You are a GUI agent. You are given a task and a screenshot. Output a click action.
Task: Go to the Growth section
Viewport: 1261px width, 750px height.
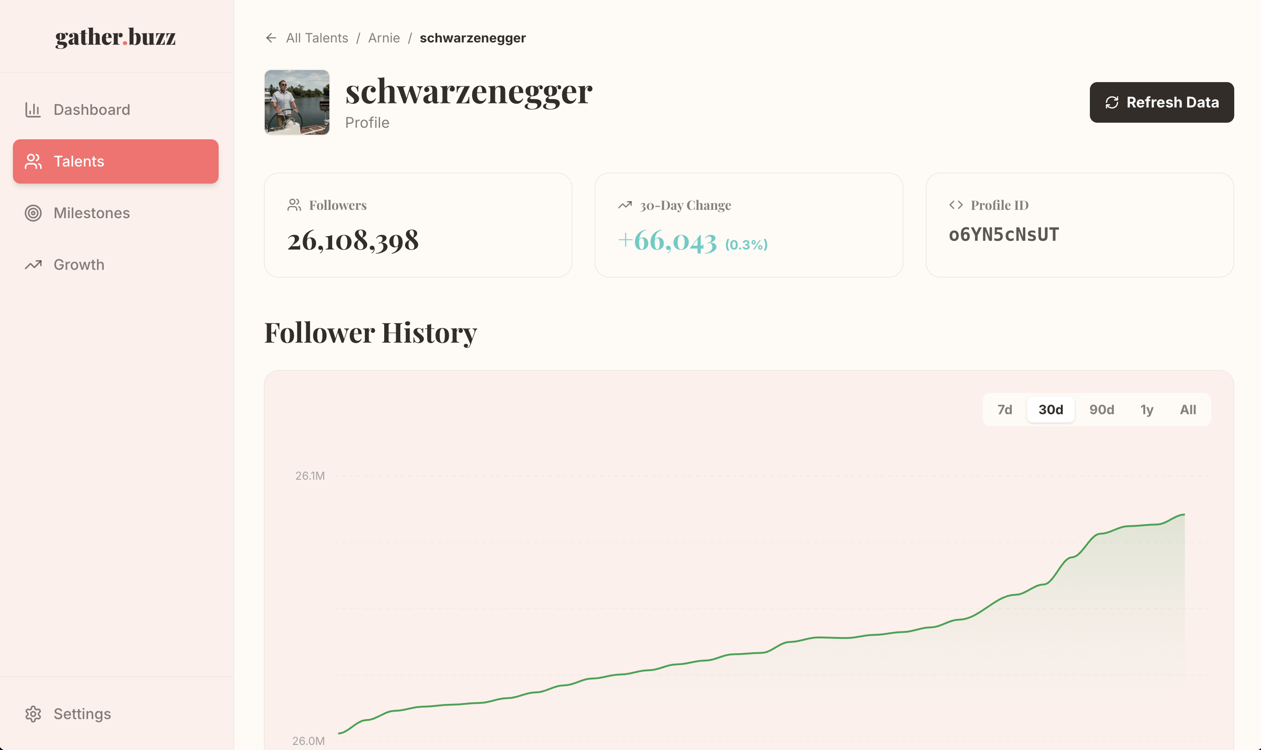(79, 264)
